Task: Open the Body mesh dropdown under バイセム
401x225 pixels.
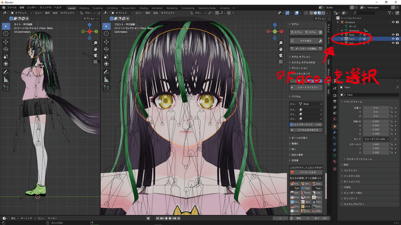Action: pos(310,104)
